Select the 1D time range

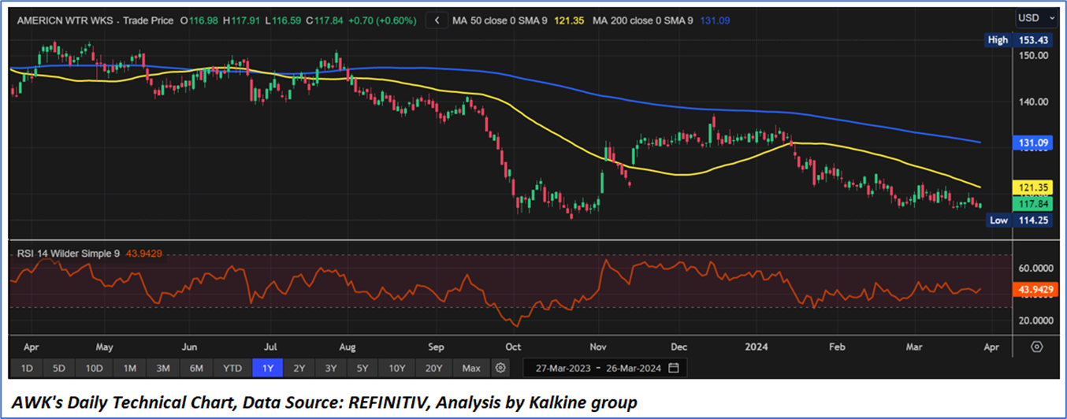tap(27, 368)
